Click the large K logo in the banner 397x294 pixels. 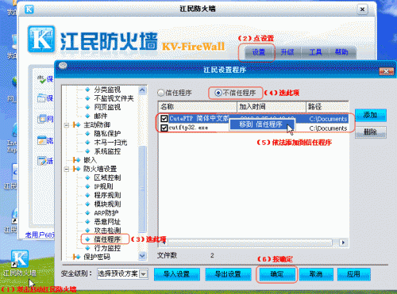click(x=41, y=40)
